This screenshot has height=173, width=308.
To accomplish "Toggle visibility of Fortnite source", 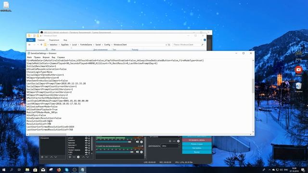I will coord(86,148).
